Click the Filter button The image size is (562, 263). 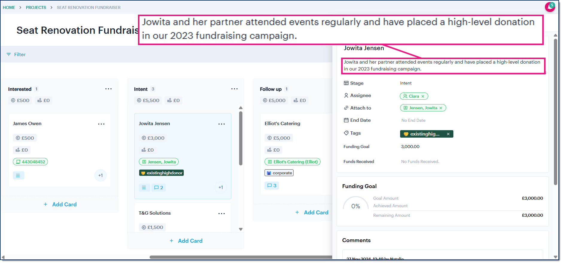click(x=16, y=54)
